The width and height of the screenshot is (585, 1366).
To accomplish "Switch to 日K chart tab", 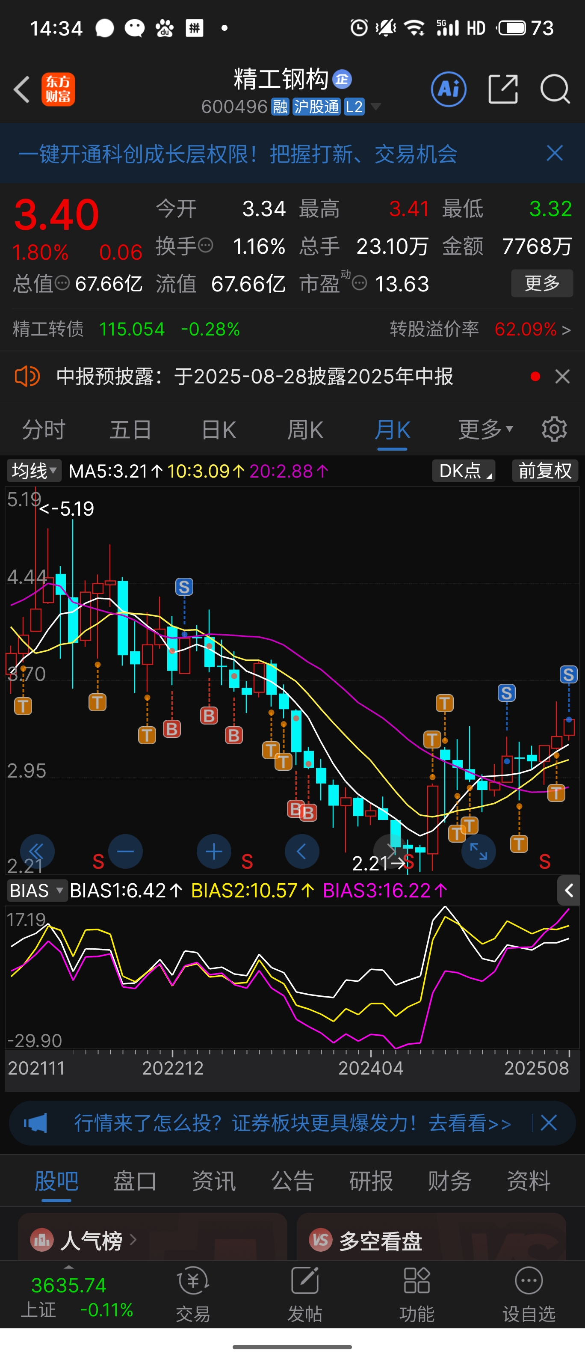I will pos(219,430).
